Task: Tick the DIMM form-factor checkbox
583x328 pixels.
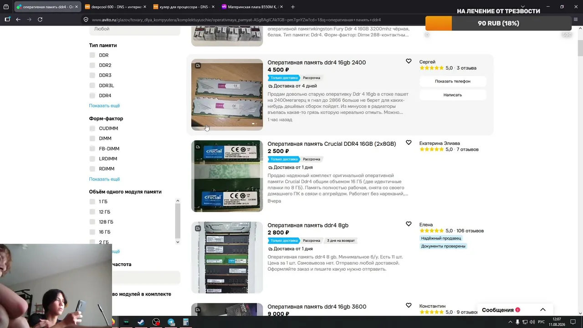Action: click(92, 138)
